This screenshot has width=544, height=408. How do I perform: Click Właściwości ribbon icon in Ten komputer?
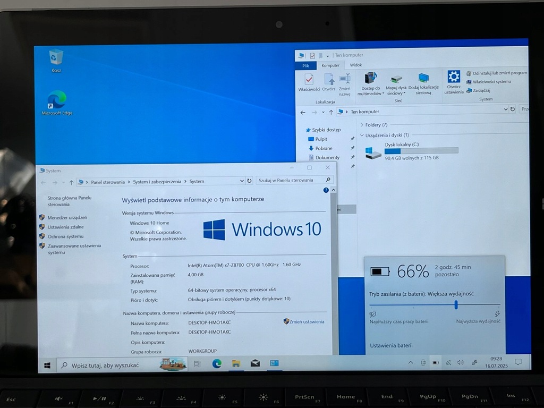309,82
